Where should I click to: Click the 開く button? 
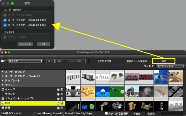click(x=50, y=61)
